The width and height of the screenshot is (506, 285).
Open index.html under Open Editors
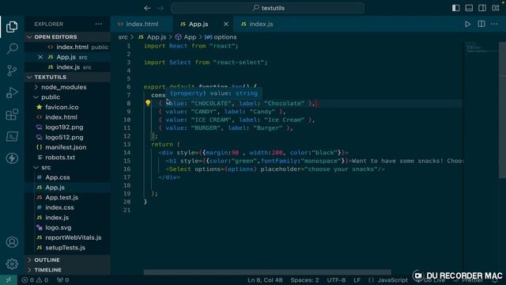67,47
